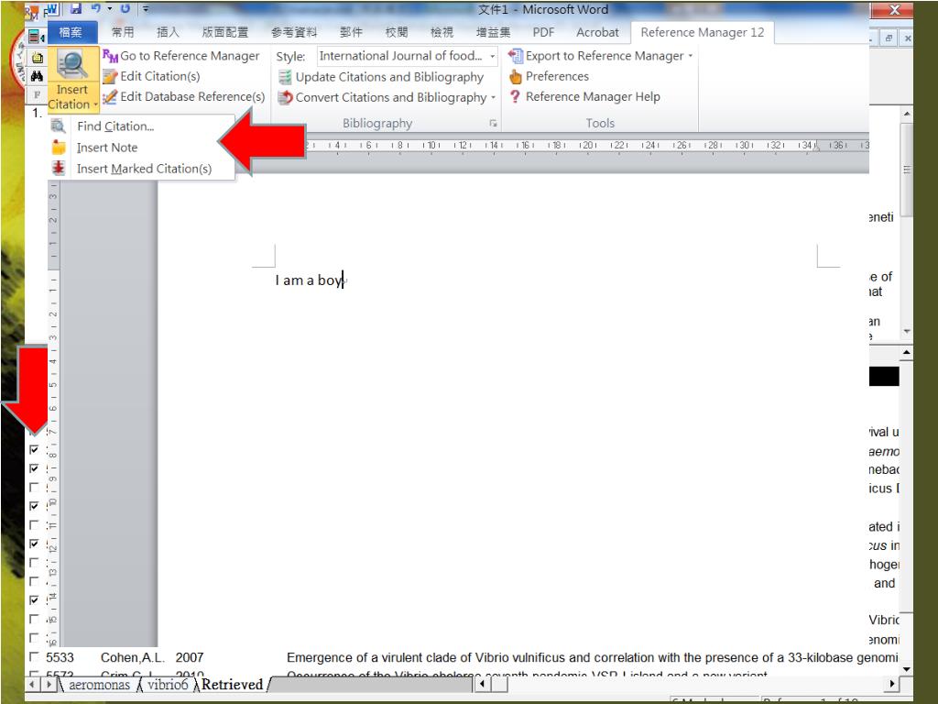The image size is (938, 704).
Task: Open Customize Quick Access Toolbar dropdown
Action: point(146,9)
